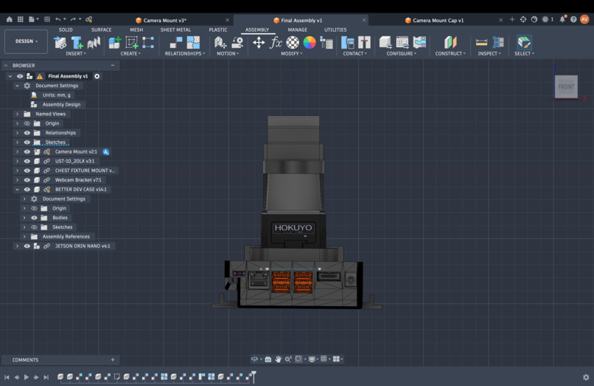
Task: Click the New Component icon in Create
Action: pyautogui.click(x=114, y=43)
